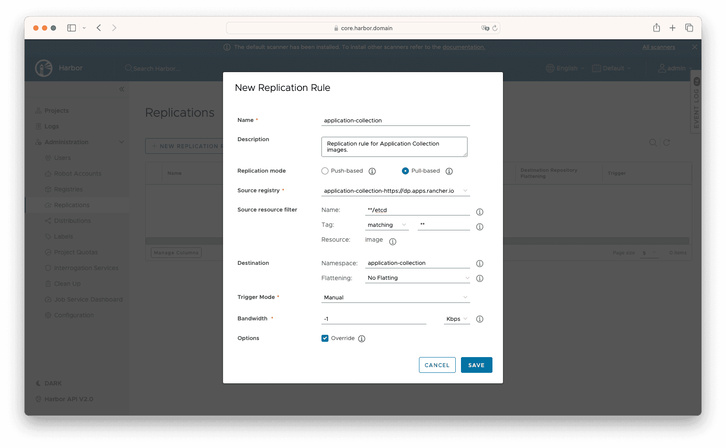
Task: Click the Harbor logo
Action: tap(44, 68)
